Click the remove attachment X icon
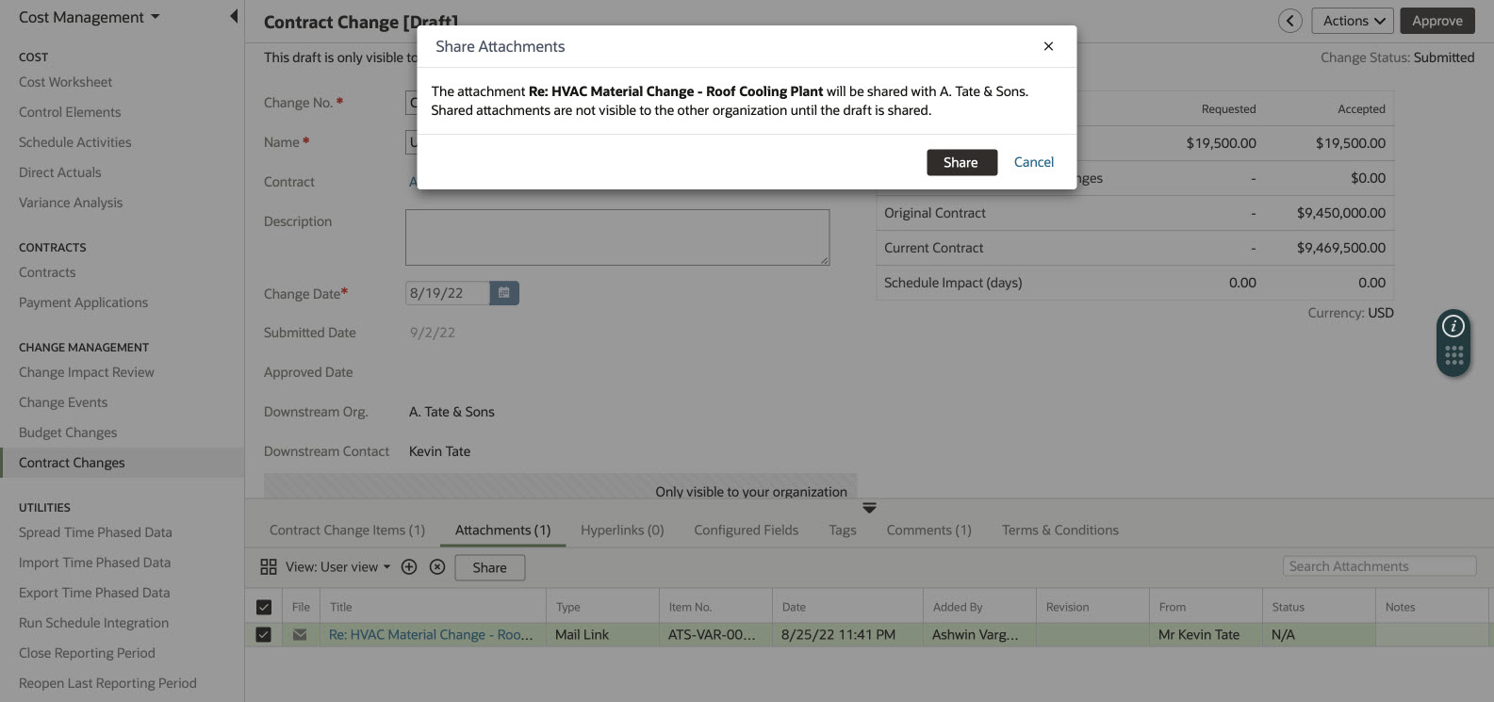 [436, 567]
